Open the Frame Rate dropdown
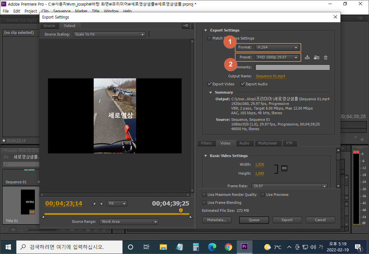Screen dimensions: 369x254 (x=289, y=186)
